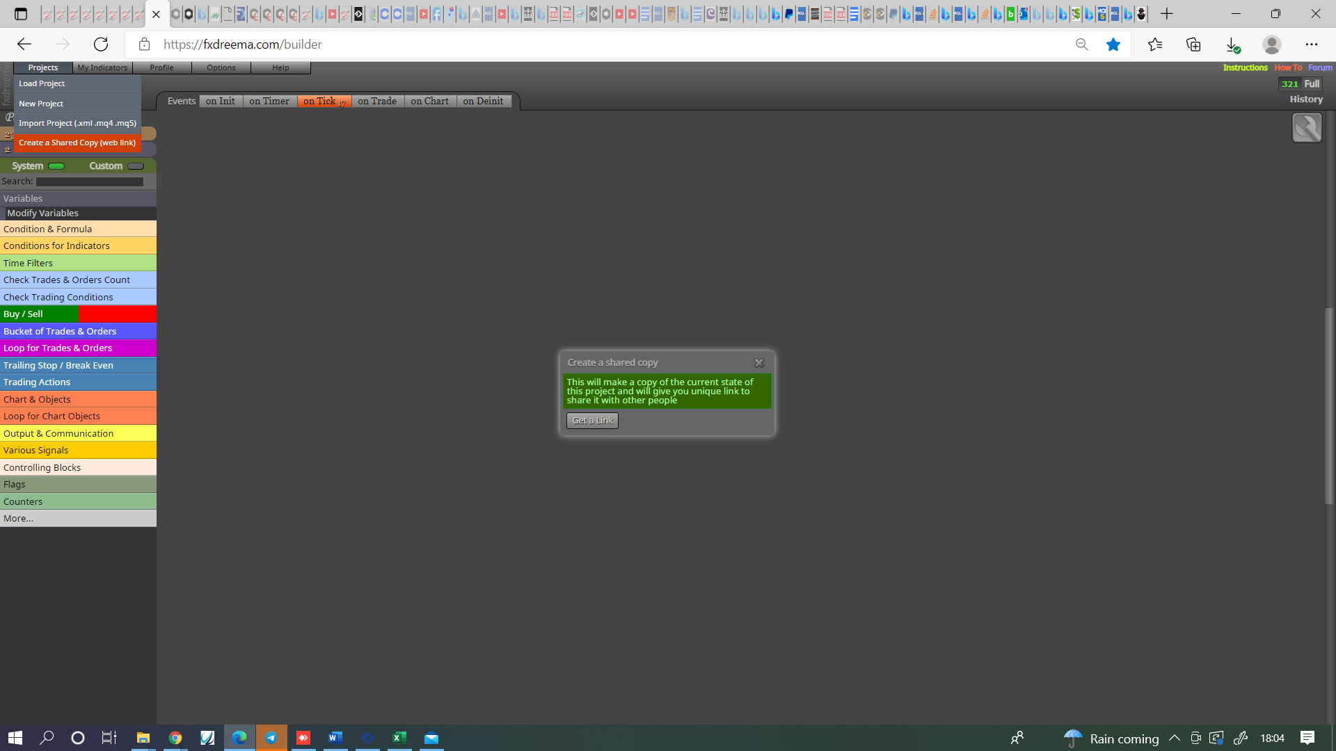Image resolution: width=1336 pixels, height=751 pixels.
Task: Favorite this page with star icon
Action: coord(1113,45)
